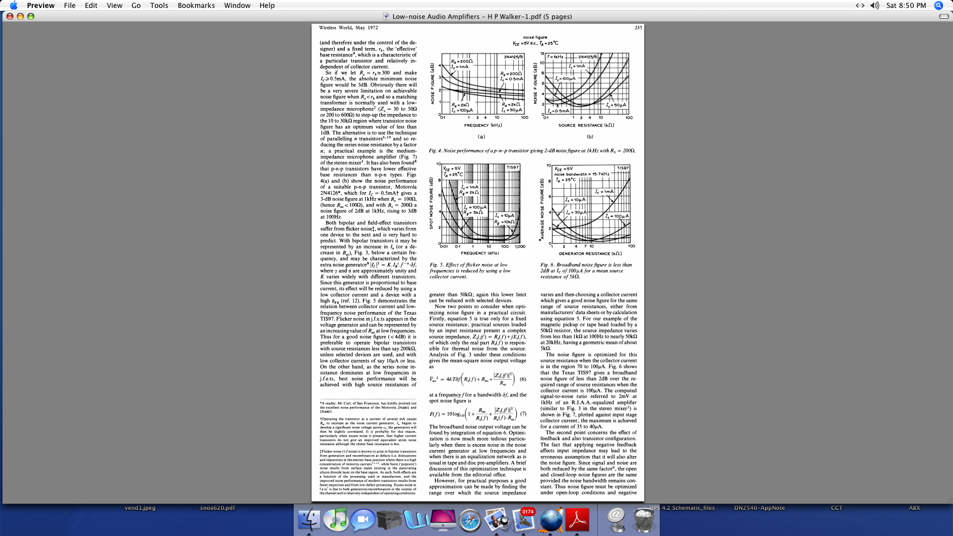The height and width of the screenshot is (536, 953).
Task: Click the Preview app icon in Dock
Action: pos(497,520)
